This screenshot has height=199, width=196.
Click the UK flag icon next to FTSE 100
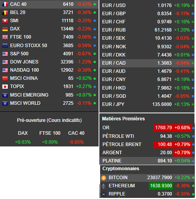[5, 37]
